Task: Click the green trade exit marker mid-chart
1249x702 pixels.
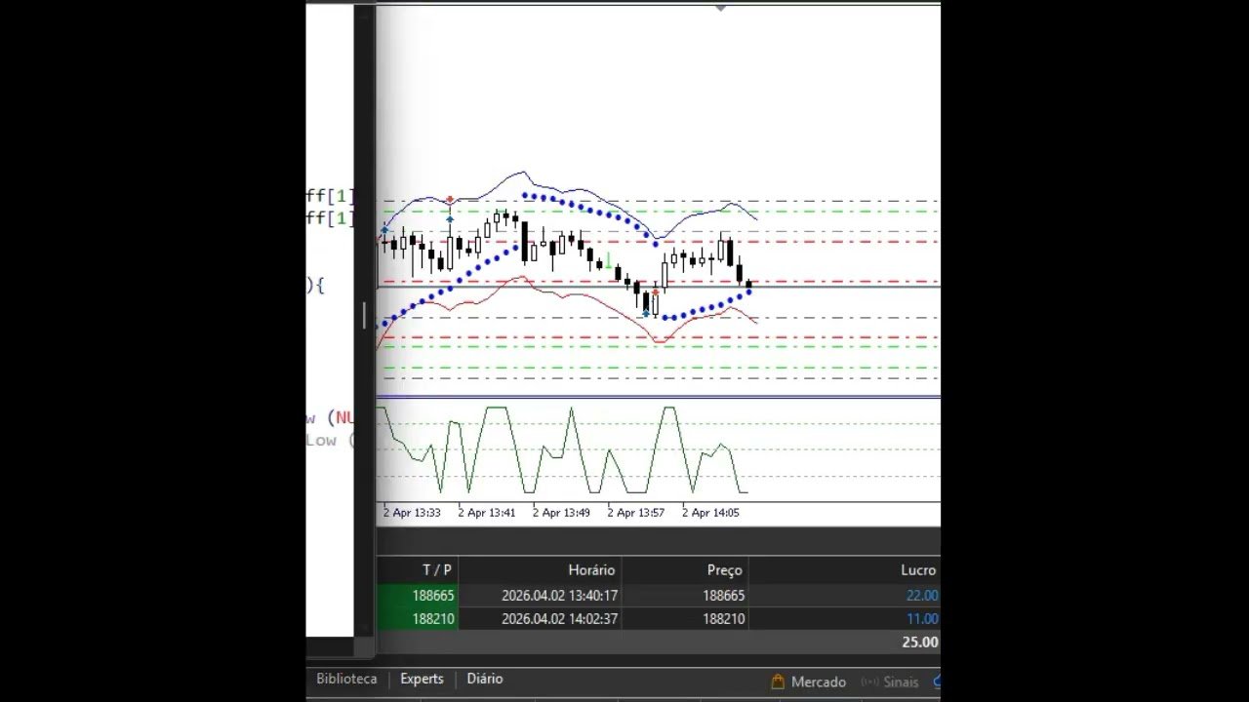Action: (x=608, y=261)
